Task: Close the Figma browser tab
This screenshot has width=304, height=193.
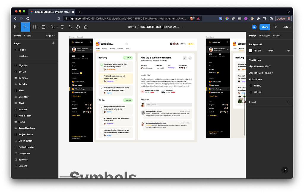Action: (73, 12)
